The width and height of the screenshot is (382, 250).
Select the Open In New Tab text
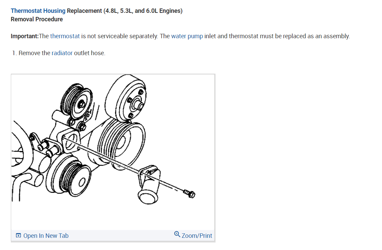[x=46, y=236]
